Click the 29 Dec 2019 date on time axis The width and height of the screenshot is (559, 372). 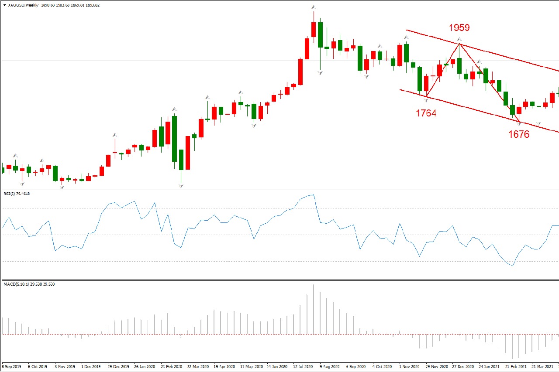tap(118, 367)
